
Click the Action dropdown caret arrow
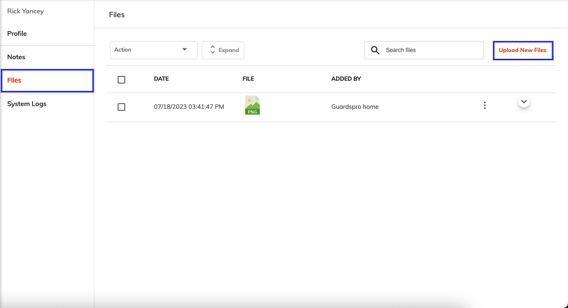[185, 50]
